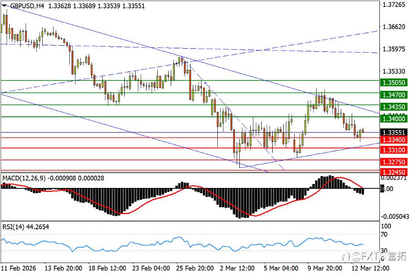The height and width of the screenshot is (274, 411).
Task: Select the 2 Mar 12:00 time label
Action: [237, 268]
